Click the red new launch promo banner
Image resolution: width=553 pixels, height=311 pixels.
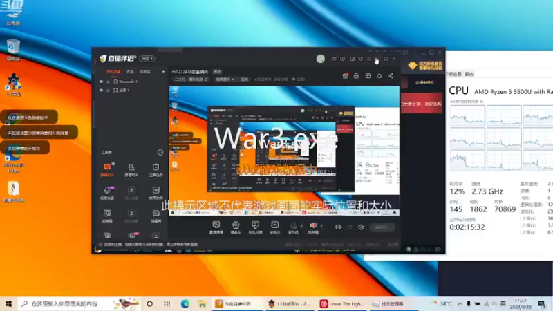point(422,103)
